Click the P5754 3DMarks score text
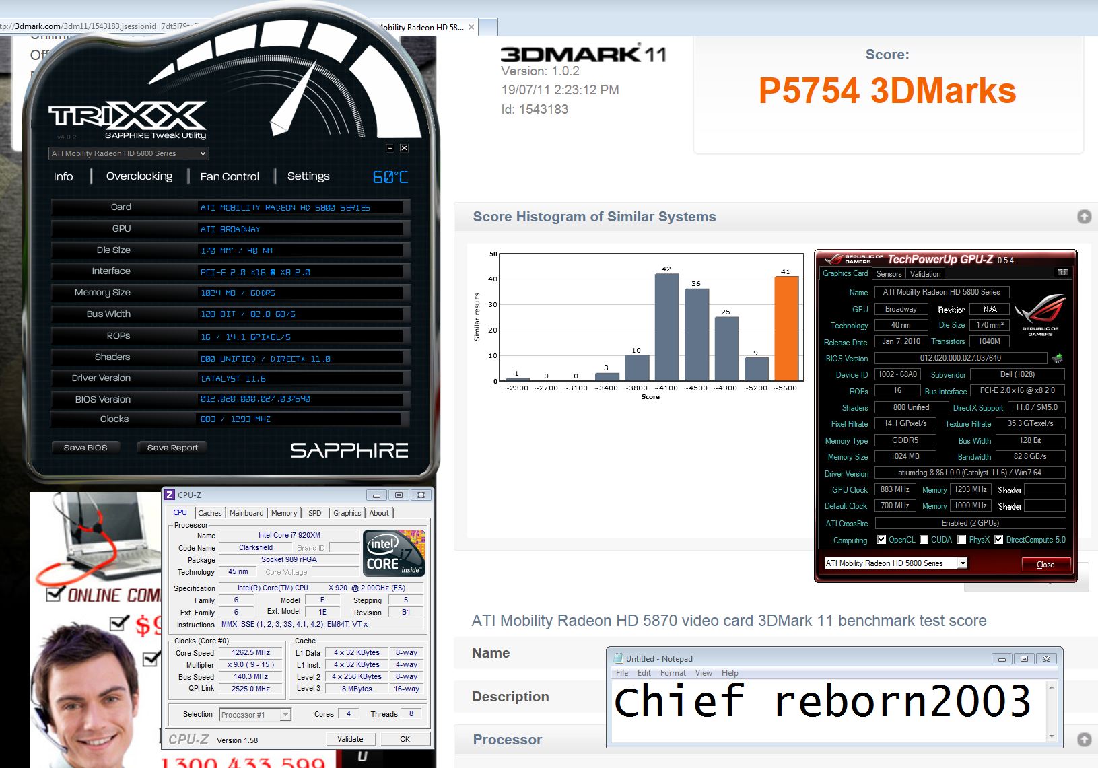Screen dimensions: 1098x768 click(887, 91)
